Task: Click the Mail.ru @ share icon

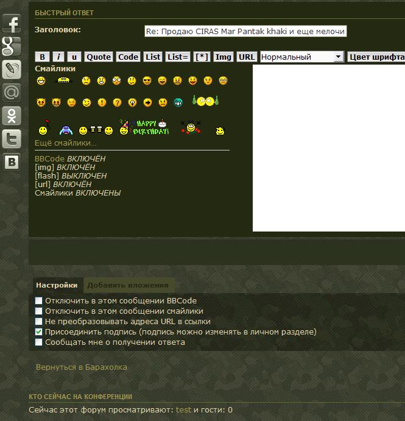Action: point(12,93)
